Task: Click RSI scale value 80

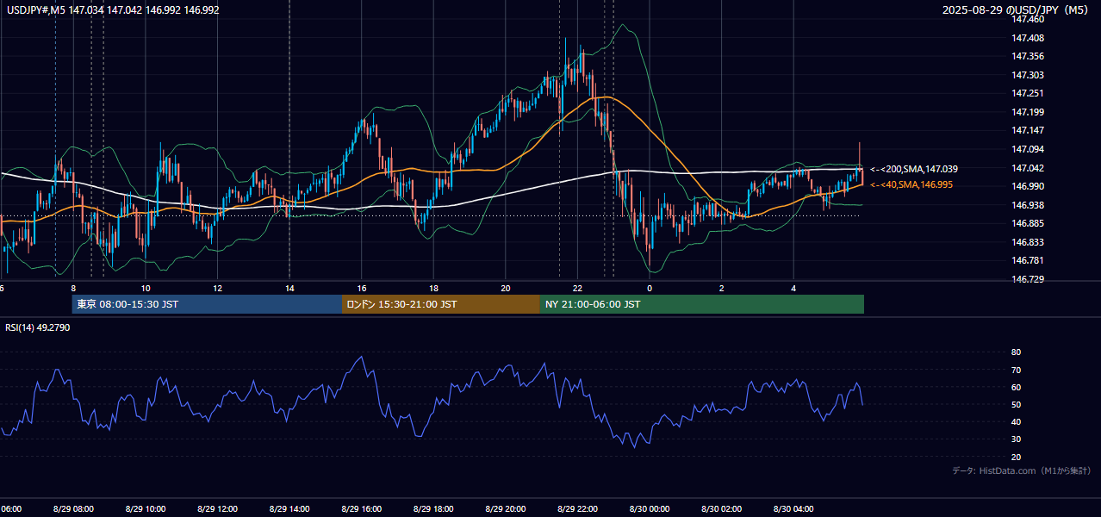Action: click(x=1017, y=352)
